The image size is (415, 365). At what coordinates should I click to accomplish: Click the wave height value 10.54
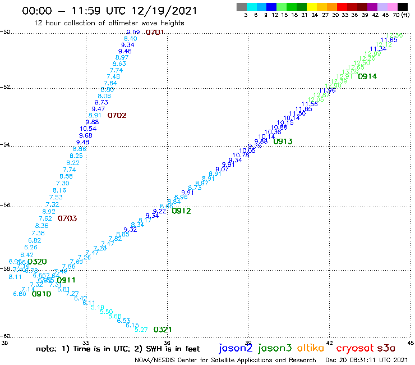click(x=88, y=129)
